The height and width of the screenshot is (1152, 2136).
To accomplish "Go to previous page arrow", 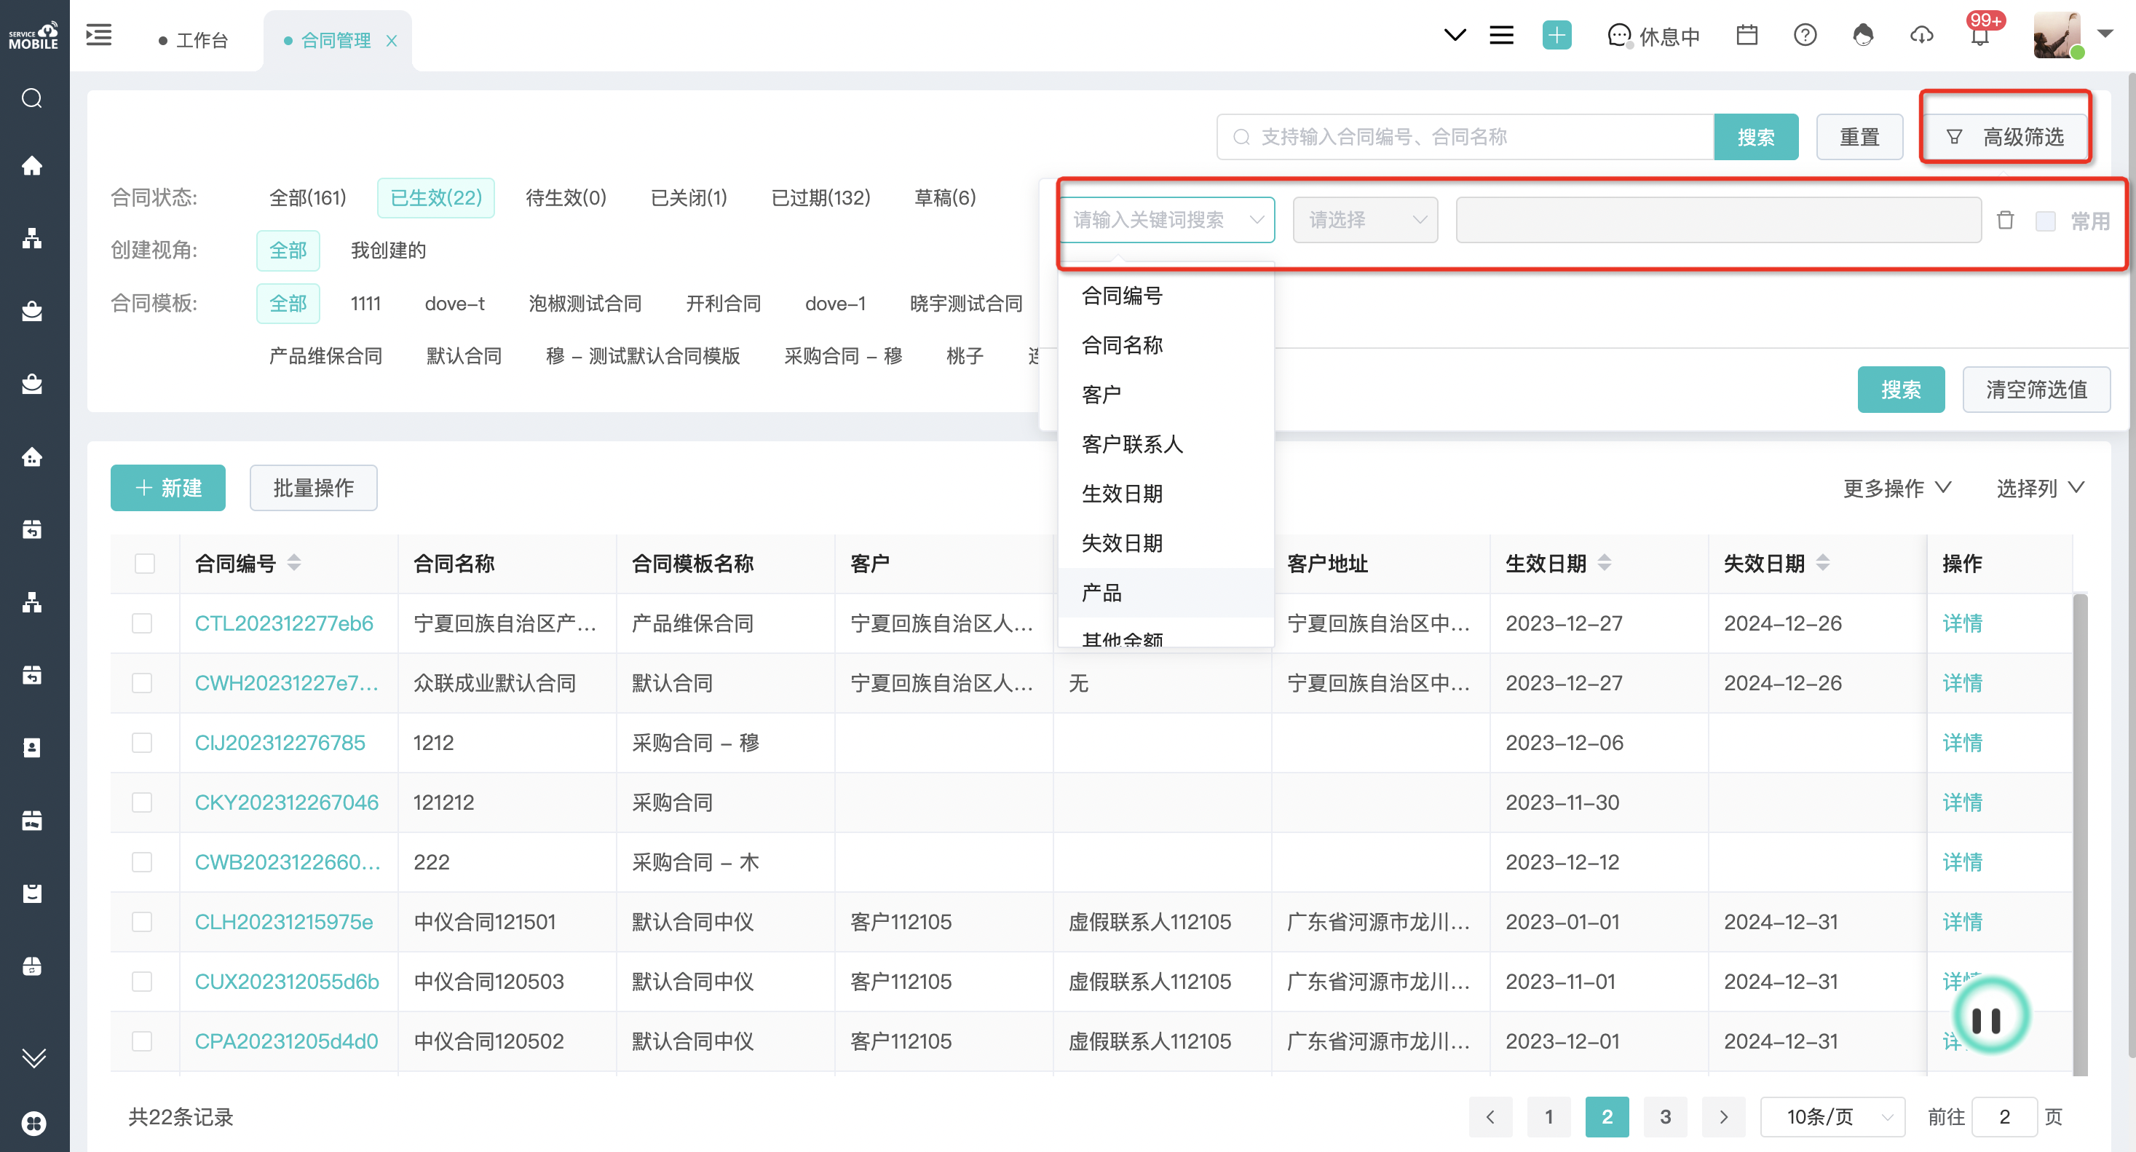I will 1490,1117.
